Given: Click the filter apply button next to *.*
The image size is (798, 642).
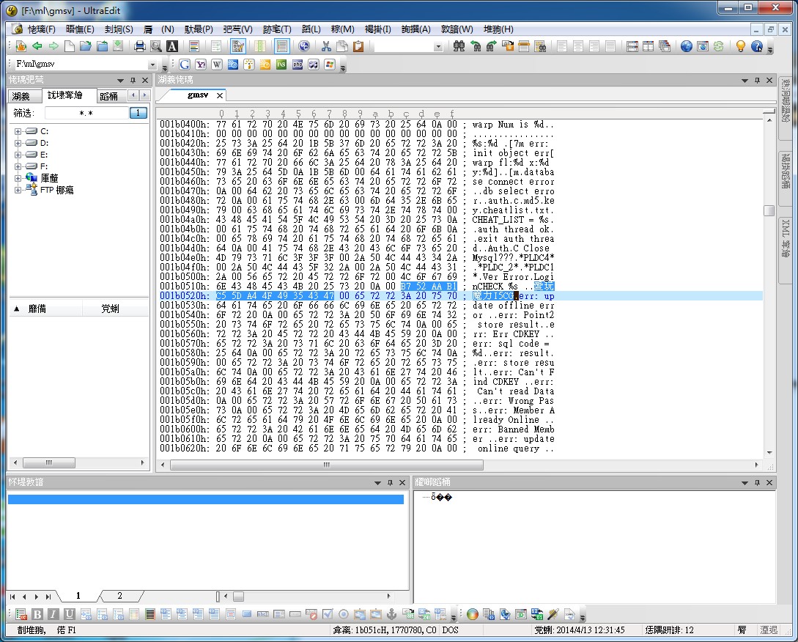Looking at the screenshot, I should pyautogui.click(x=138, y=113).
